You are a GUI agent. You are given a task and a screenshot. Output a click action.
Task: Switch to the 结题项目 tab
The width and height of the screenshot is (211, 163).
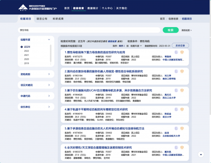pyautogui.click(x=26, y=19)
